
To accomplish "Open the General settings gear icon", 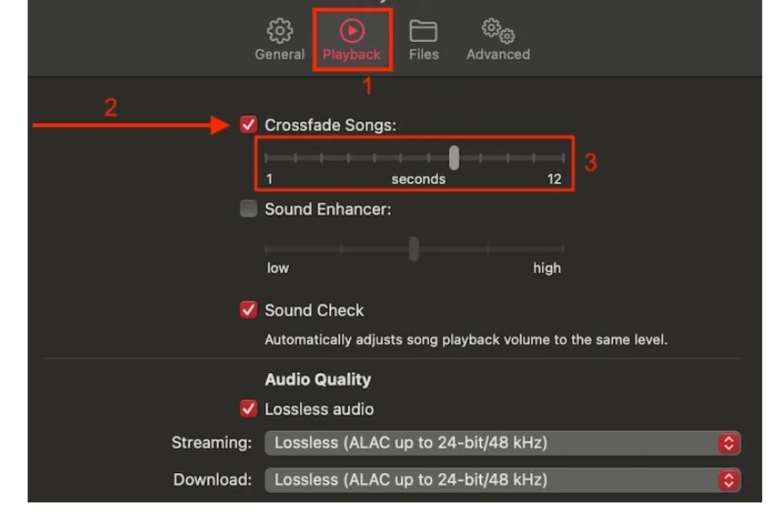I will 279,31.
